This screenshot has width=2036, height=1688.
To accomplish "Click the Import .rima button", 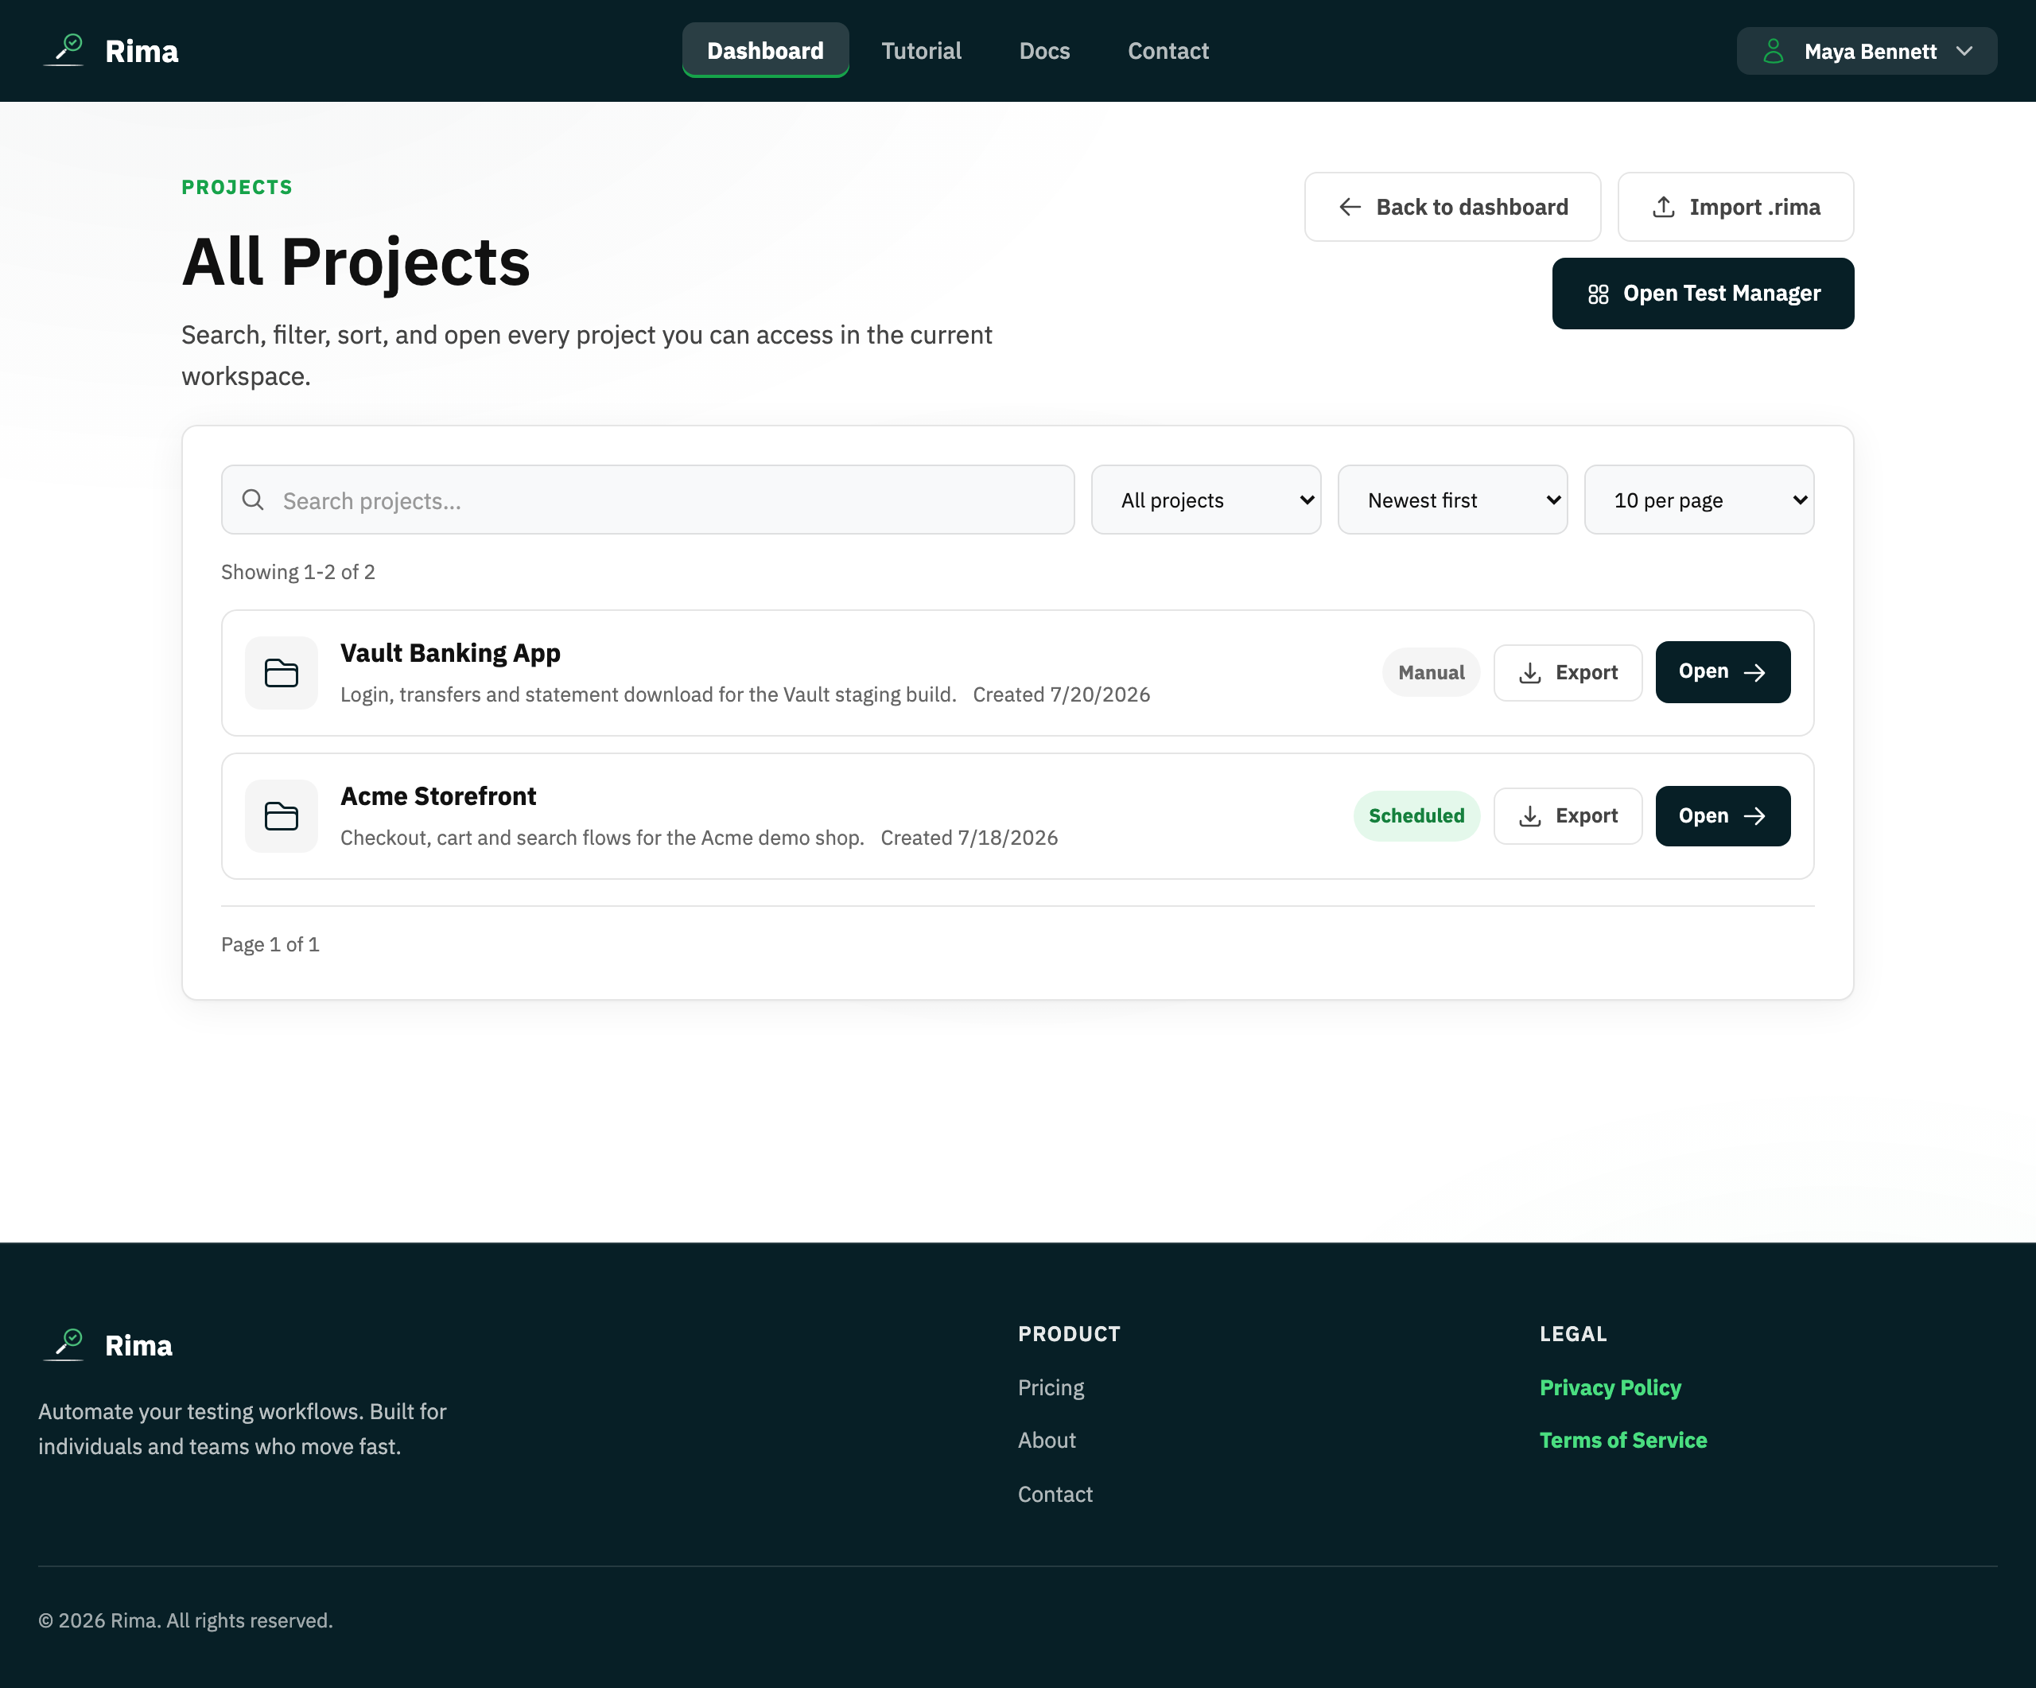I will click(x=1735, y=207).
